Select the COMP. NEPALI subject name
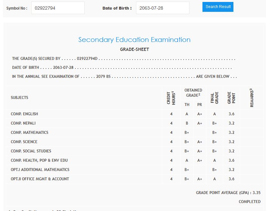This screenshot has height=211, width=266. 23,123
